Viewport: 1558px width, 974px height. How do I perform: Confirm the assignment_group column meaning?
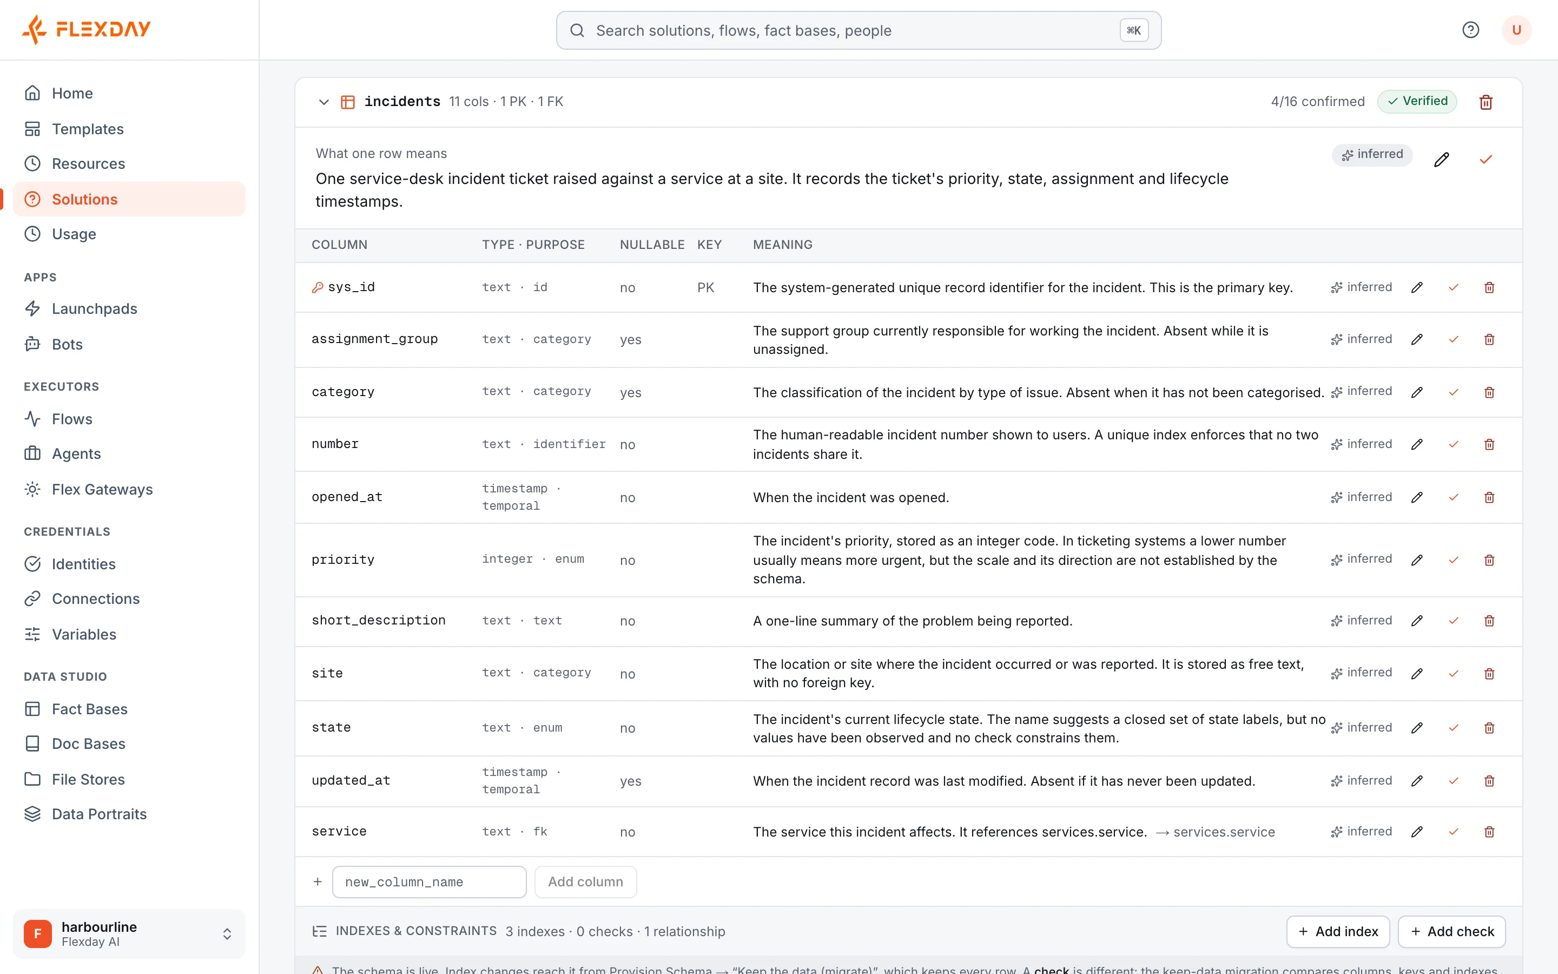[1454, 339]
